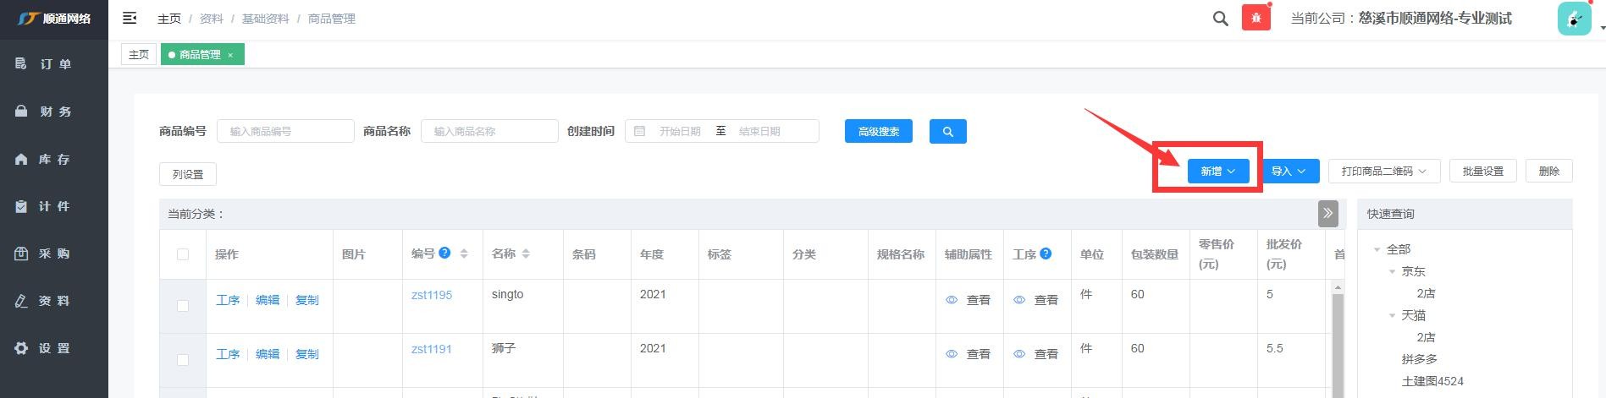The image size is (1606, 398).
Task: Switch to the 主页 tab
Action: 139,54
